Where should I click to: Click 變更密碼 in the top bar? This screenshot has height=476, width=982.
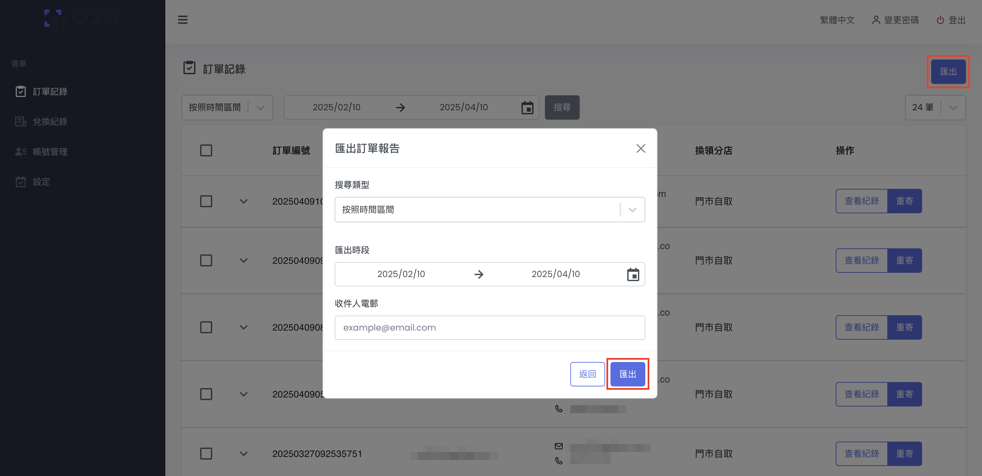pos(901,20)
